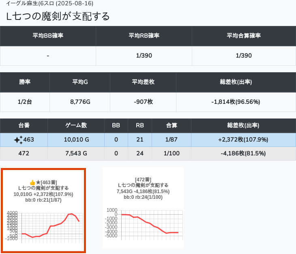Select machine number 472 in the table

[24, 153]
